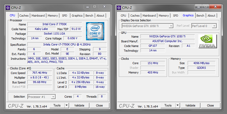Screen dimensions: 227x114
Task: Minimize the left CPU-Z window
Action: (87, 6)
